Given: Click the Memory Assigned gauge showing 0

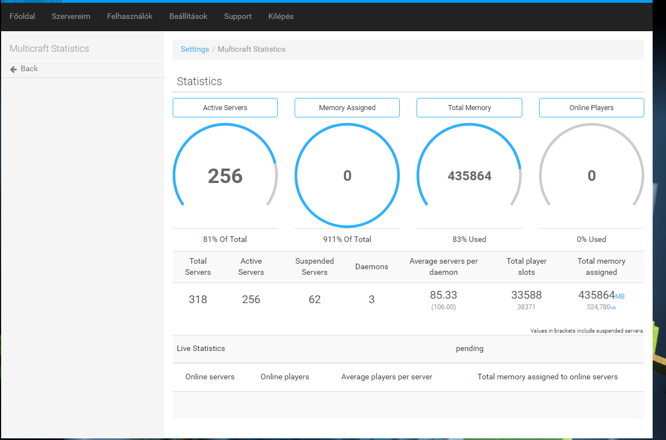Looking at the screenshot, I should (347, 175).
